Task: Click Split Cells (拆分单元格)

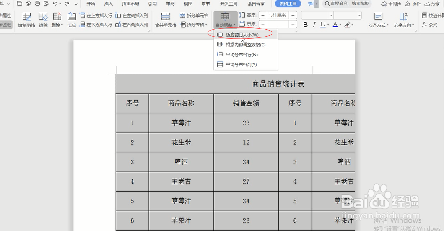Action: click(x=194, y=15)
